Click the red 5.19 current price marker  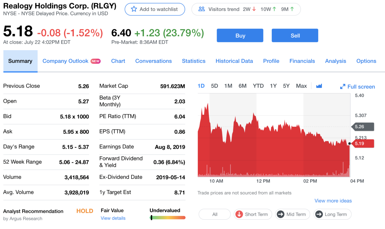click(x=363, y=143)
